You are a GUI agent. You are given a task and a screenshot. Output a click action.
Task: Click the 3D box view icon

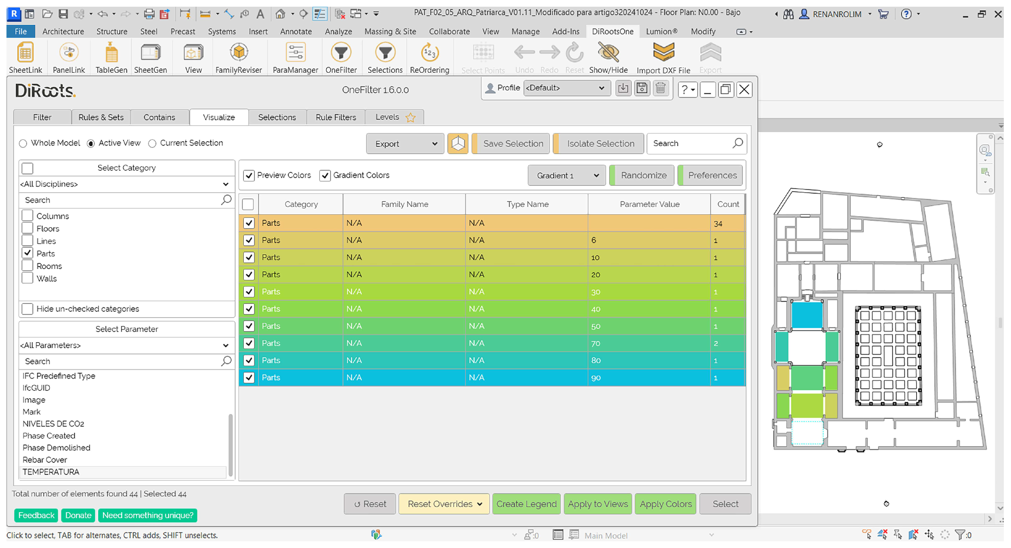point(458,144)
